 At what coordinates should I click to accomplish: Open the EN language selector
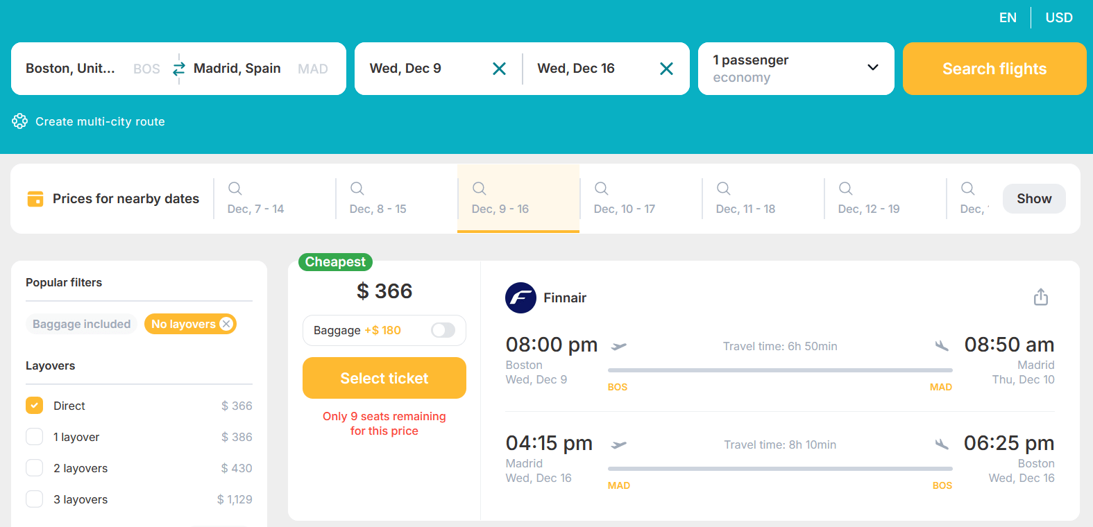tap(1008, 18)
